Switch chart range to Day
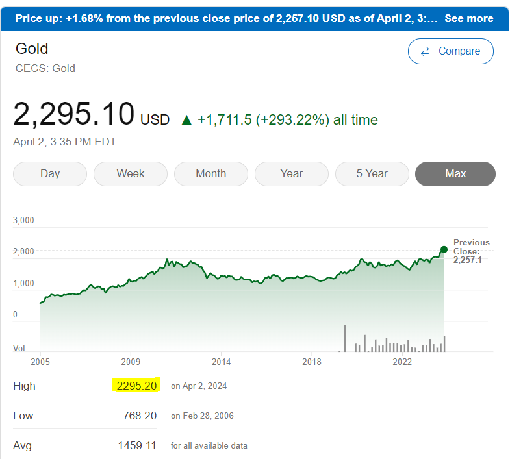This screenshot has height=459, width=510. click(50, 173)
